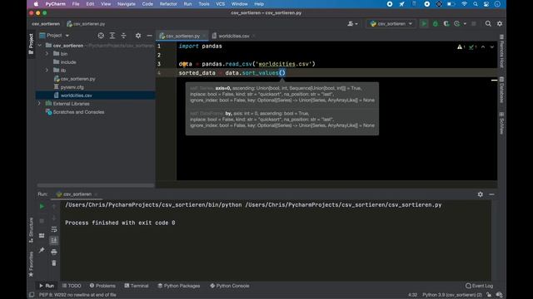Image resolution: width=533 pixels, height=299 pixels.
Task: Open IDE settings gear in top toolbar
Action: coord(500,24)
